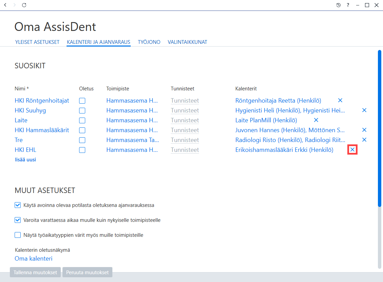
Task: Open the Työjono tab
Action: point(149,42)
